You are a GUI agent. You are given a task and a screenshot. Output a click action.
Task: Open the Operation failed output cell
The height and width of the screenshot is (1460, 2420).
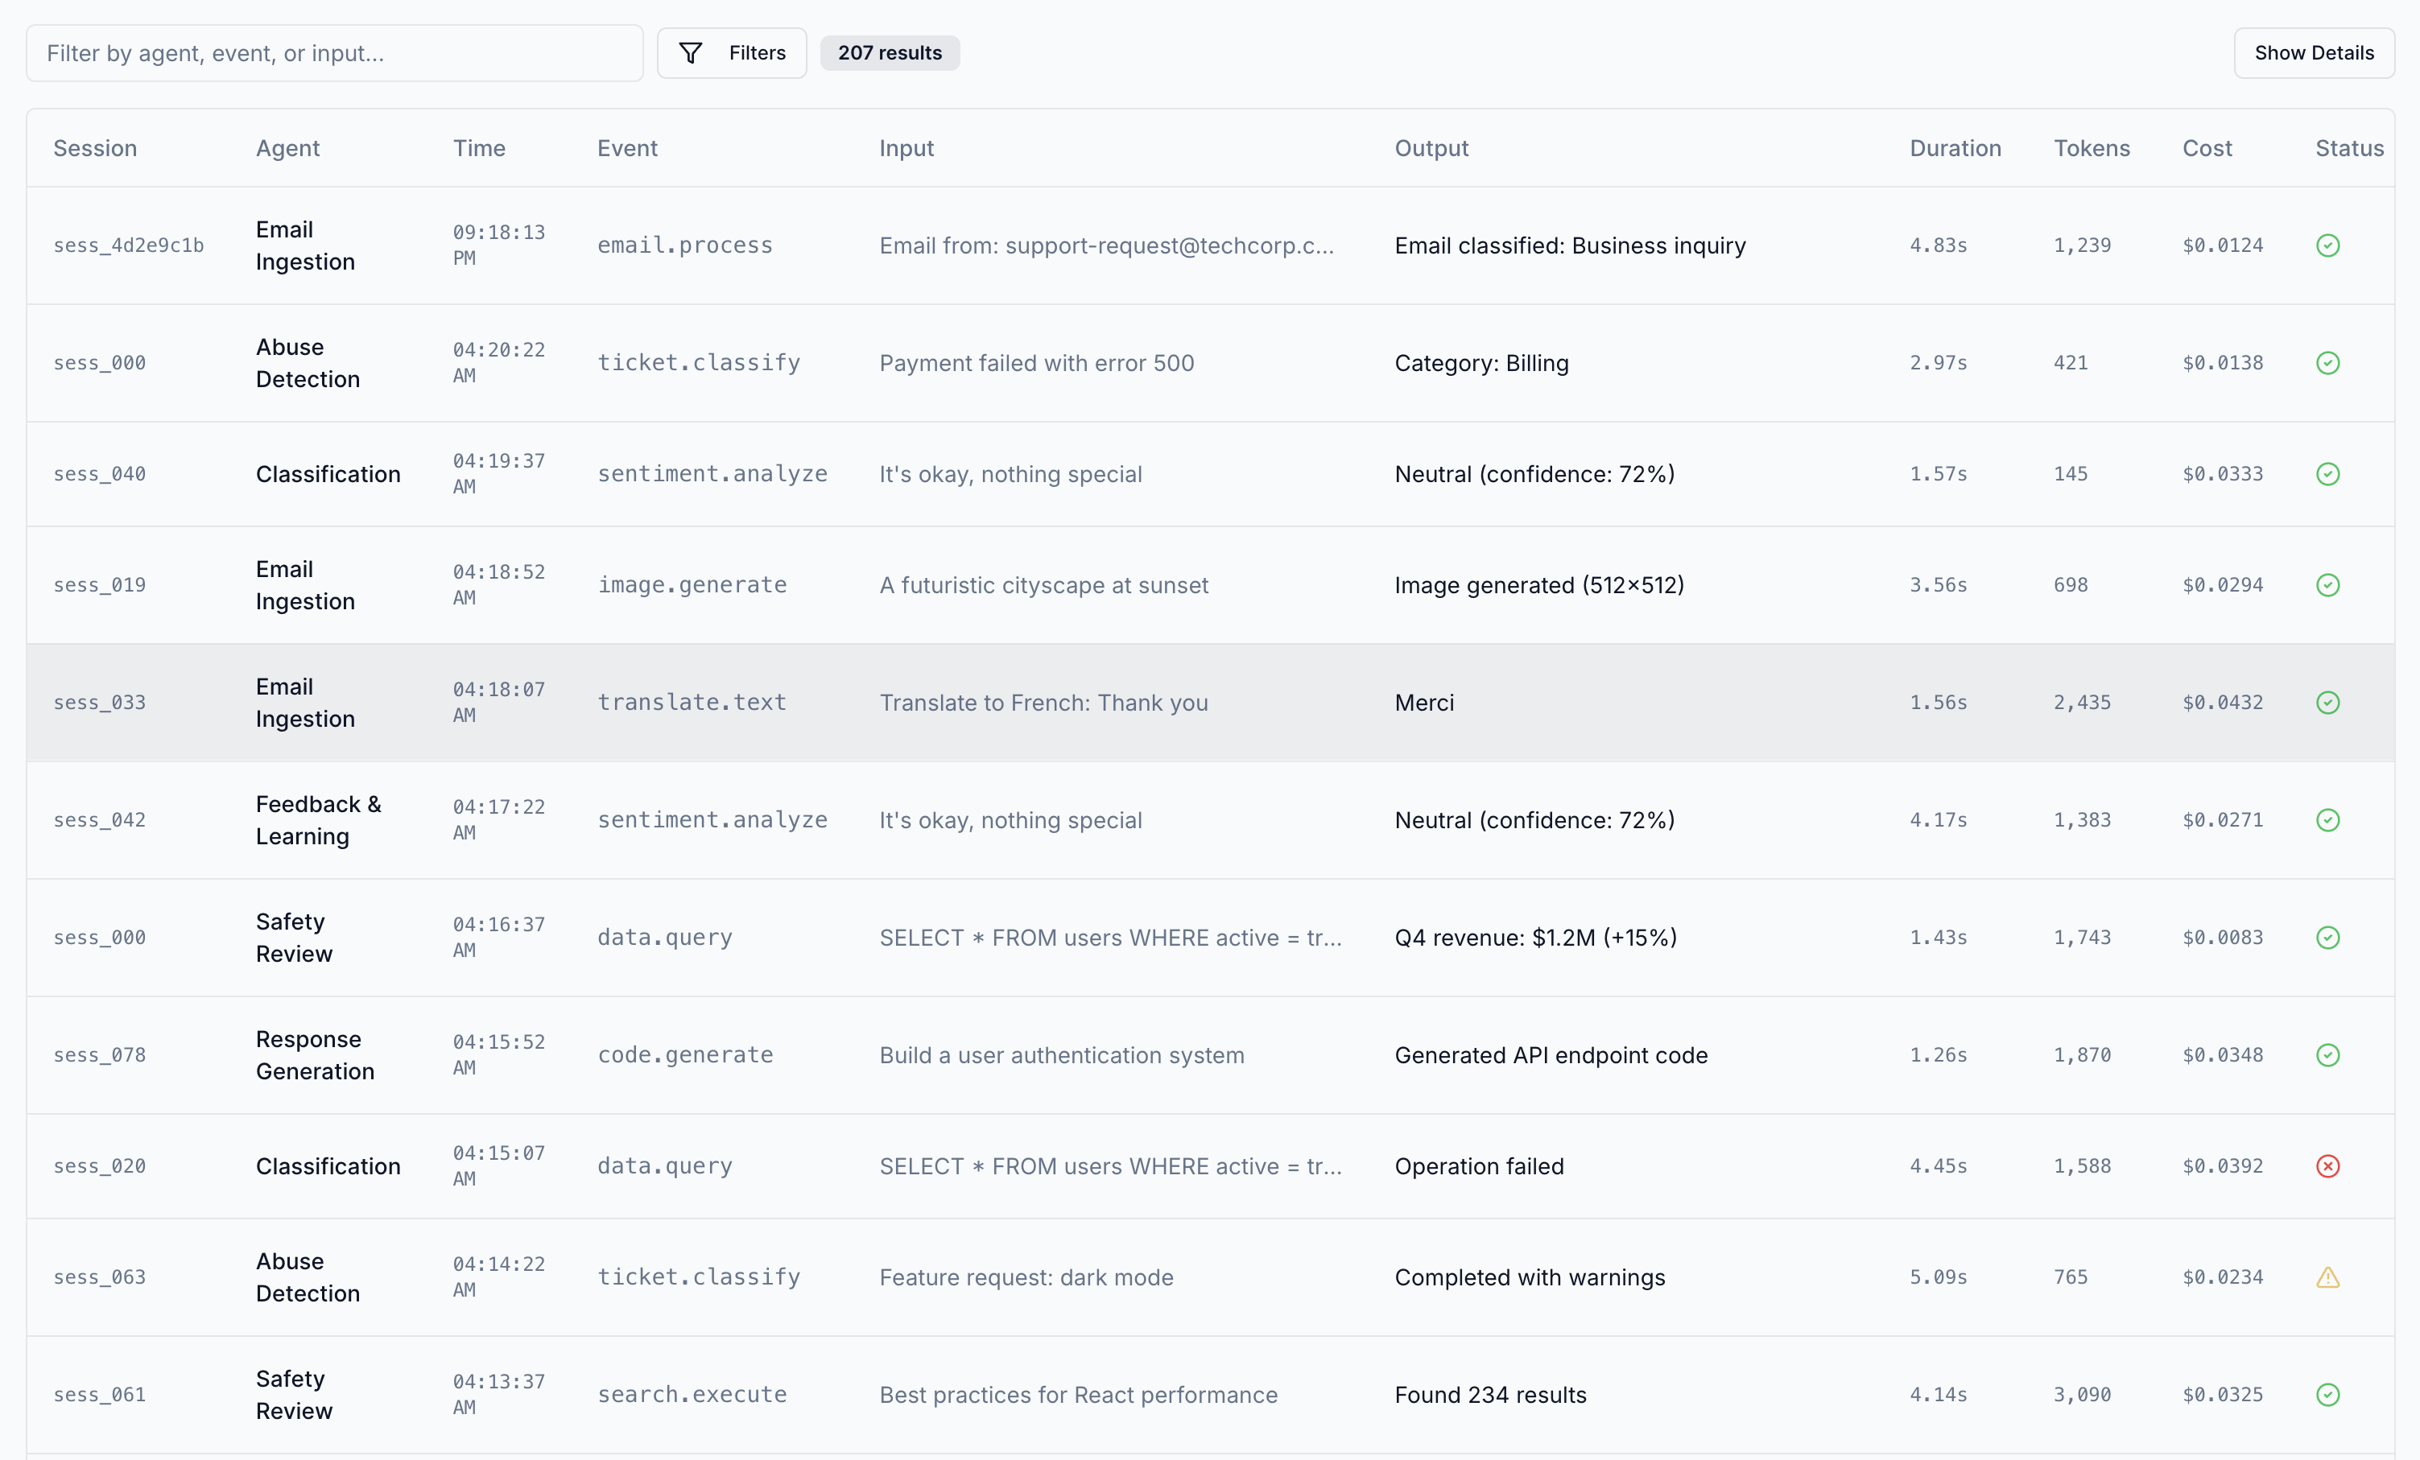pos(1478,1166)
